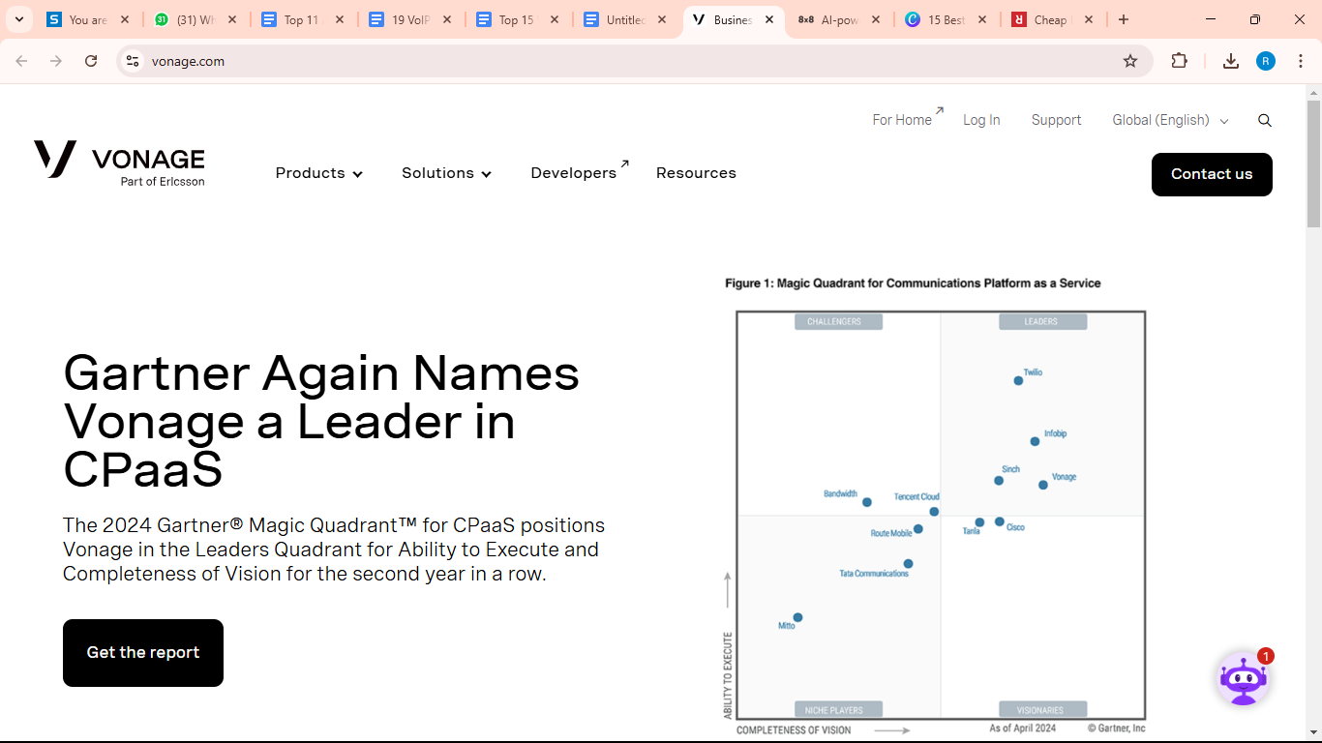Click the Contact us button
This screenshot has width=1322, height=743.
point(1212,174)
